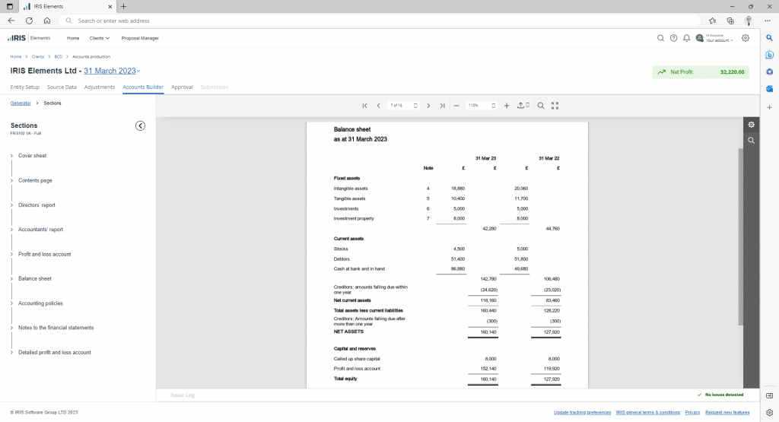Image resolution: width=779 pixels, height=422 pixels.
Task: Click the Clients breadcrumb link
Action: pos(38,56)
